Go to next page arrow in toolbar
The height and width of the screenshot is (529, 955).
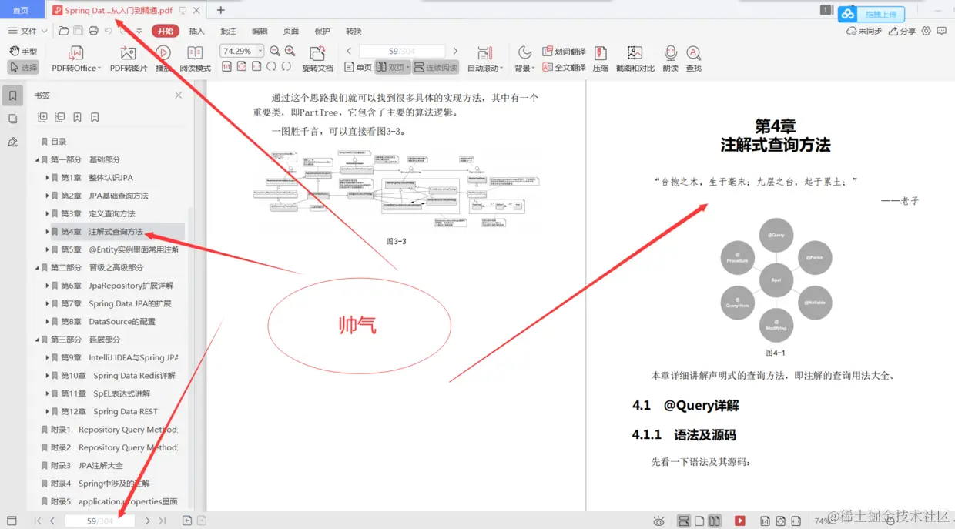point(455,51)
